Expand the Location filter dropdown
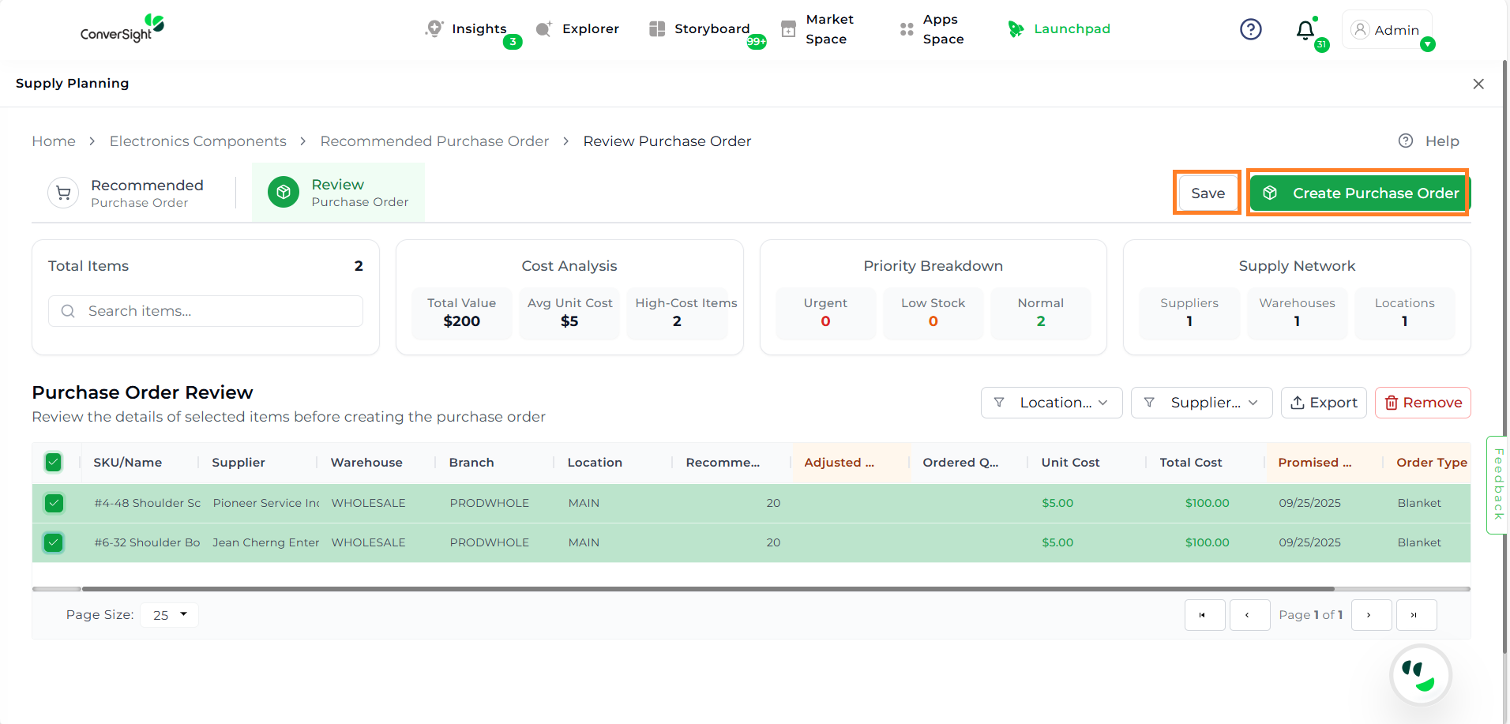This screenshot has height=724, width=1510. coord(1051,403)
